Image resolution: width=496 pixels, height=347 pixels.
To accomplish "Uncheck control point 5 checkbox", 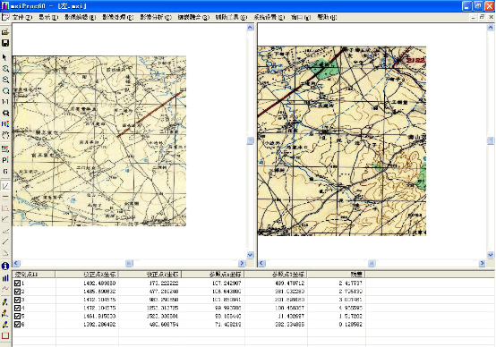I will pyautogui.click(x=17, y=316).
